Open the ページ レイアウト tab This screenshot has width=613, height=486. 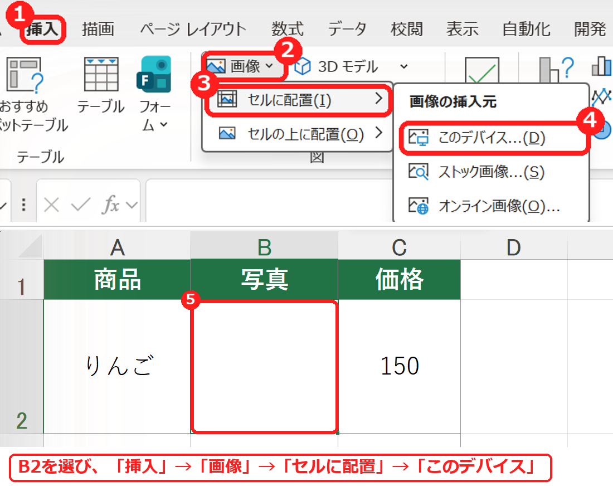pyautogui.click(x=193, y=30)
